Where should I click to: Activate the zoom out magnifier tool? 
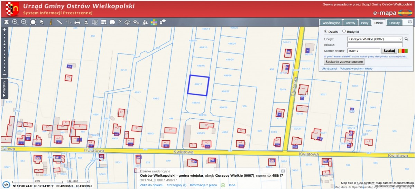tap(24, 22)
